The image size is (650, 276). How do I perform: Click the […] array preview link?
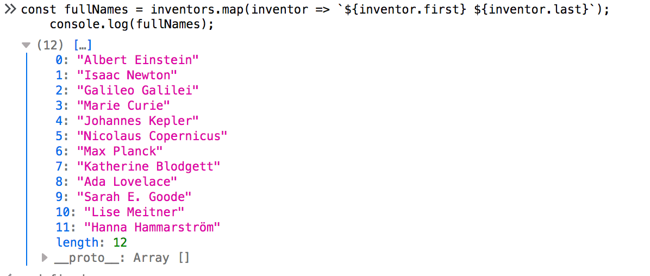[82, 45]
